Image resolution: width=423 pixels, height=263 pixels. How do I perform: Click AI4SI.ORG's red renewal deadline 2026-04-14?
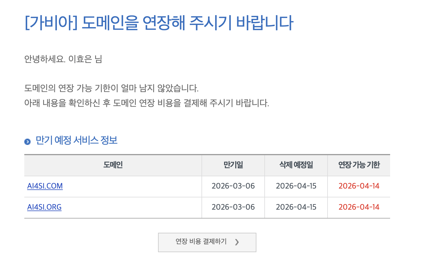tap(359, 207)
